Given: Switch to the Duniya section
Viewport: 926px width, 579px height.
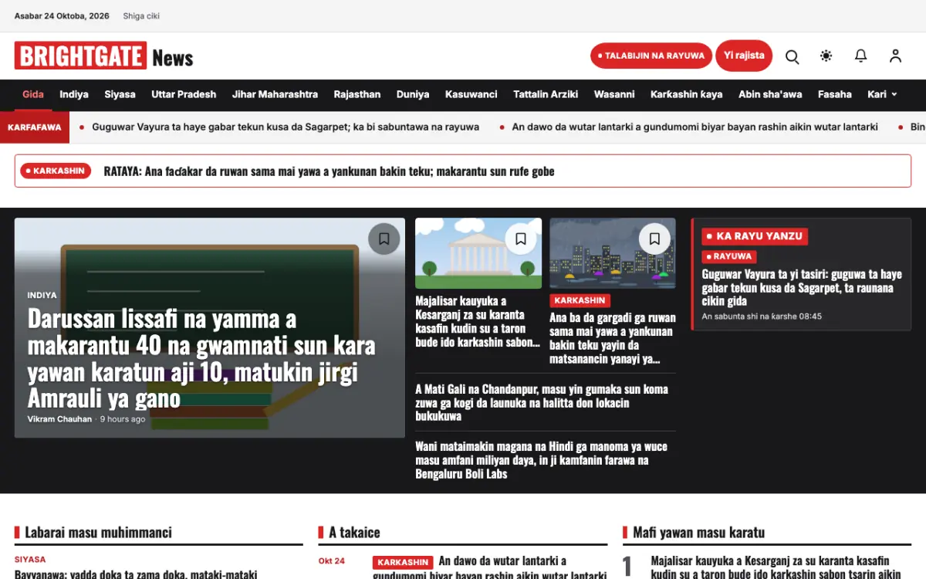Looking at the screenshot, I should pos(413,94).
